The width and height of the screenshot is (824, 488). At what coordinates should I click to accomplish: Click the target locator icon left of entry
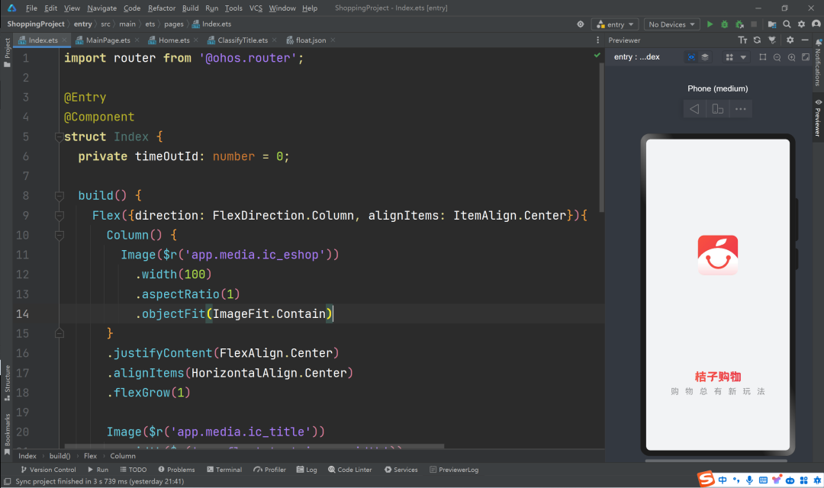point(581,24)
